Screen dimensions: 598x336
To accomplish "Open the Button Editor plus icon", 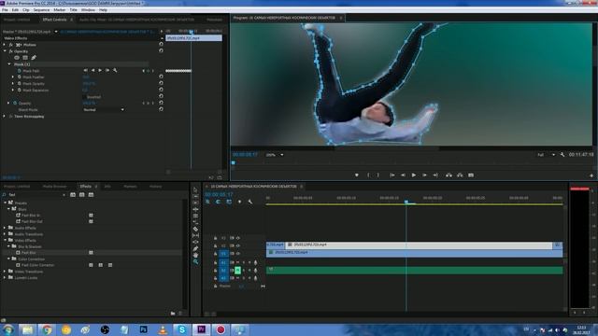I will [591, 175].
